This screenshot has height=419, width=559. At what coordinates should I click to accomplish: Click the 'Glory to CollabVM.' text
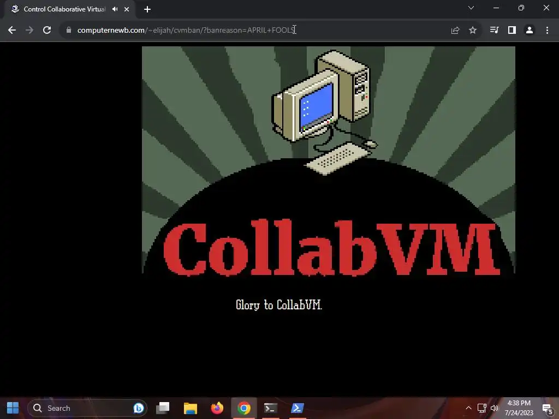pos(279,305)
